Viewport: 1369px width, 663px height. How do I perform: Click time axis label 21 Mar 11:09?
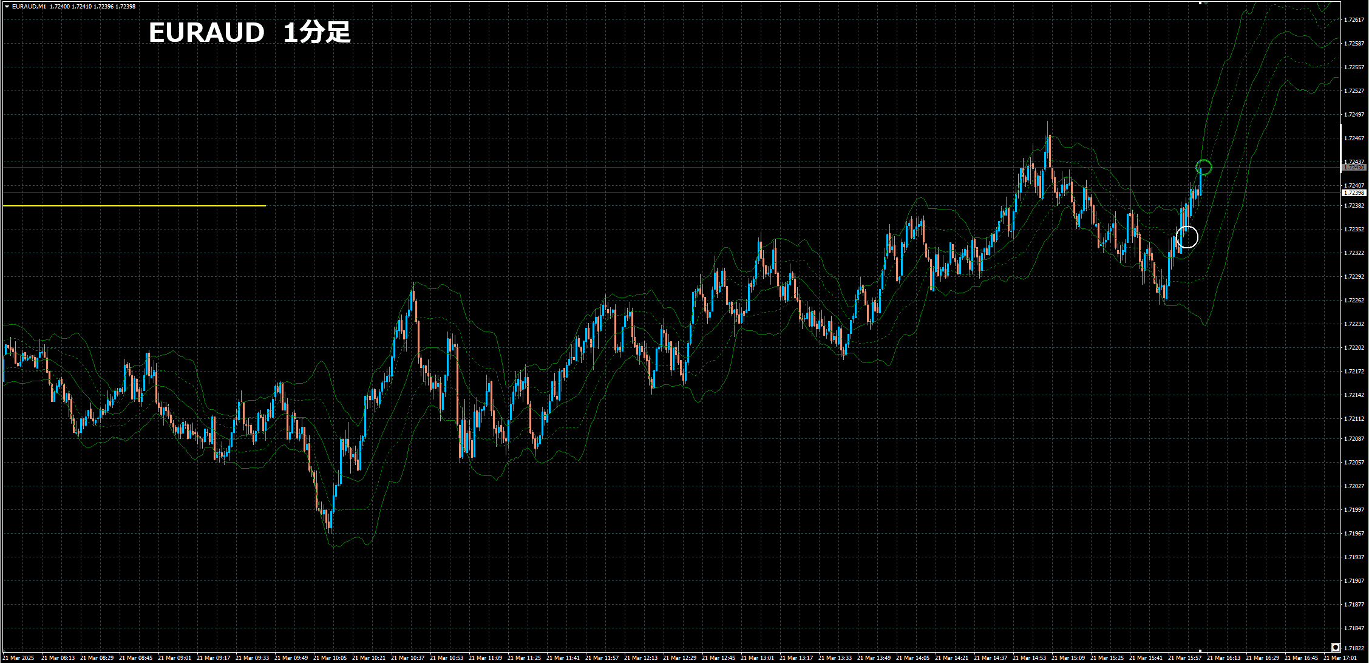pos(486,658)
